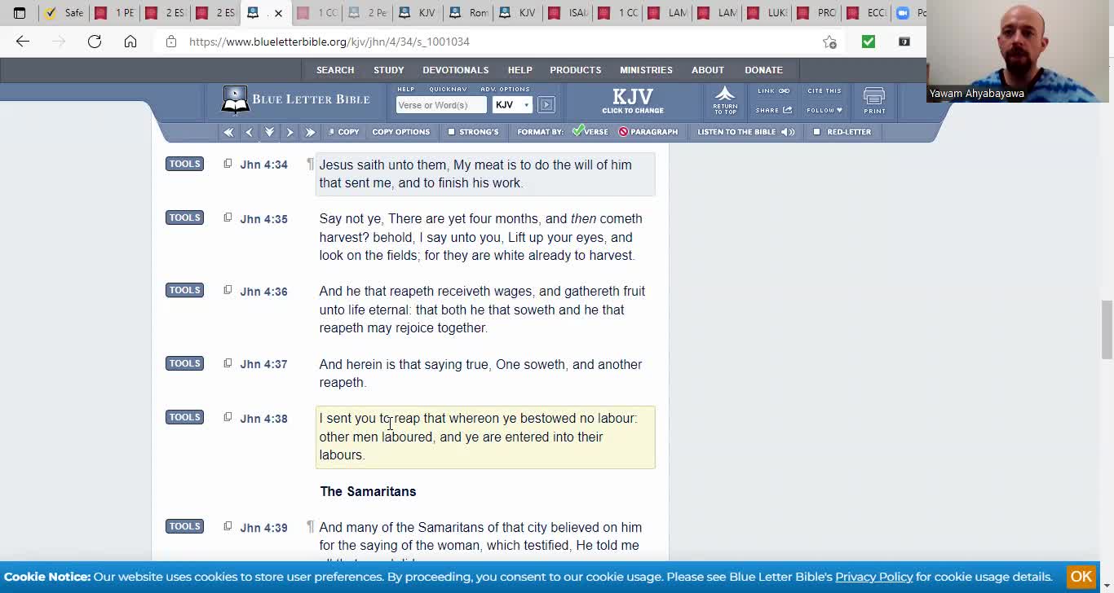Open Tools for Jhn 4:39

[x=184, y=526]
